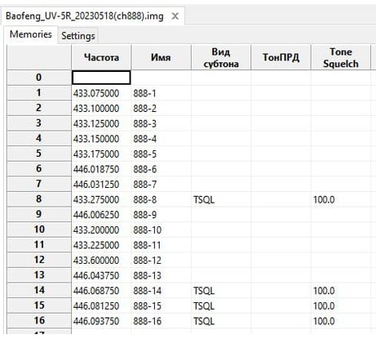Click frequency cell 433.175000
Screen dimensions: 376x339
click(x=101, y=154)
